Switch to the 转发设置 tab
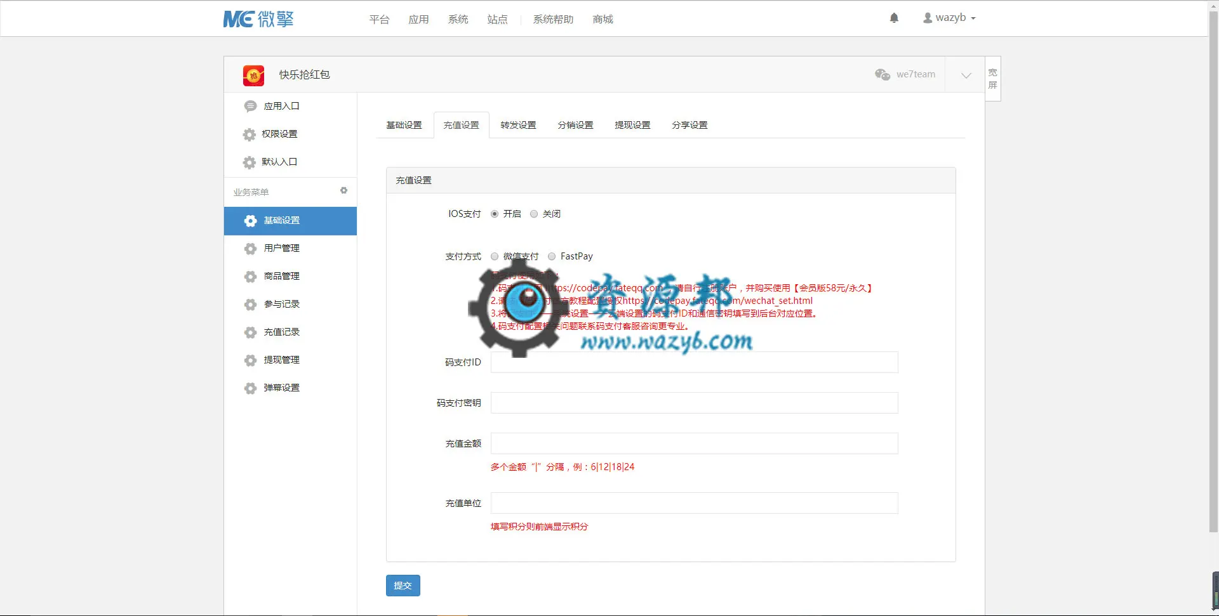This screenshot has width=1219, height=616. (x=518, y=125)
